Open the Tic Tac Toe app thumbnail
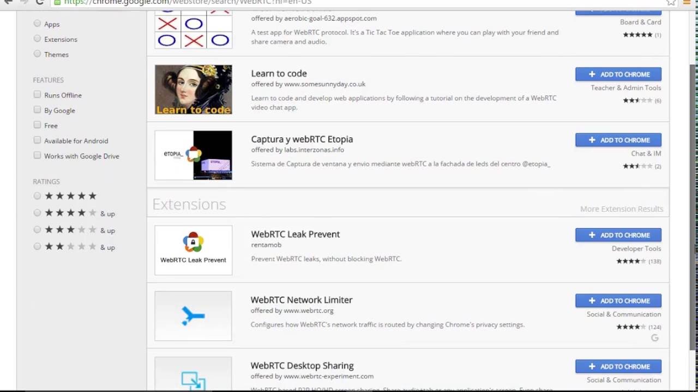The image size is (698, 392). pos(193,29)
